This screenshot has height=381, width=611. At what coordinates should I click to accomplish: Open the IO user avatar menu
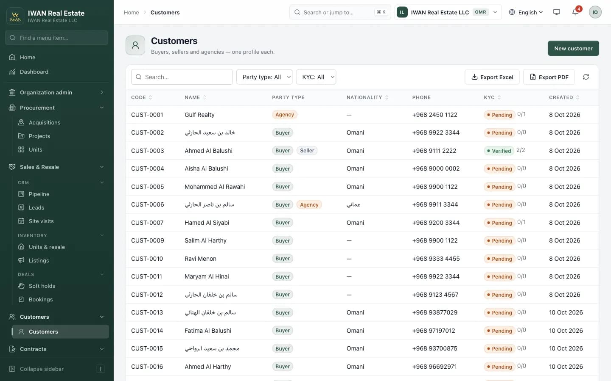coord(595,12)
